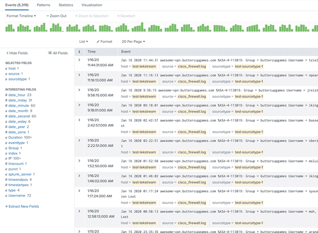Open the timestartpos field
This screenshot has width=318, height=233.
[18, 185]
